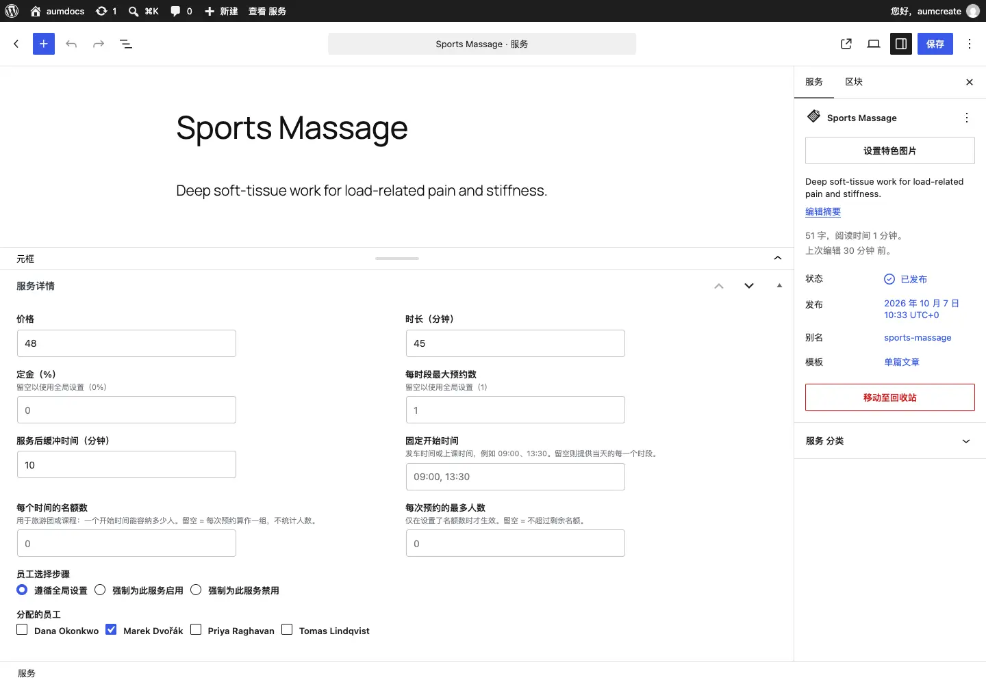Uncheck the Marek Dvořák staff checkbox
The image size is (986, 684).
coord(111,629)
